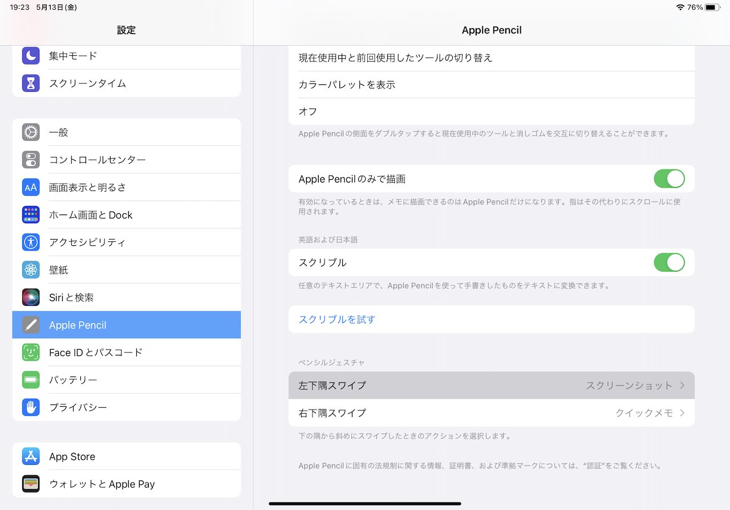Screen dimensions: 730x510
Task: Open プライバシー settings
Action: pyautogui.click(x=127, y=407)
